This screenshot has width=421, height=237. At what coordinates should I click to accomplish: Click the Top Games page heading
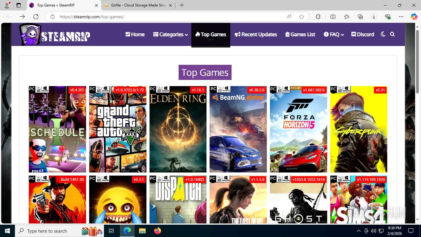[205, 73]
